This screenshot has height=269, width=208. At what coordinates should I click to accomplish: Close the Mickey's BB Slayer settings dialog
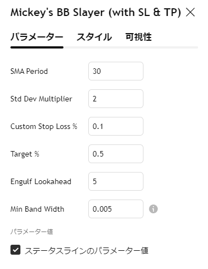coord(190,13)
